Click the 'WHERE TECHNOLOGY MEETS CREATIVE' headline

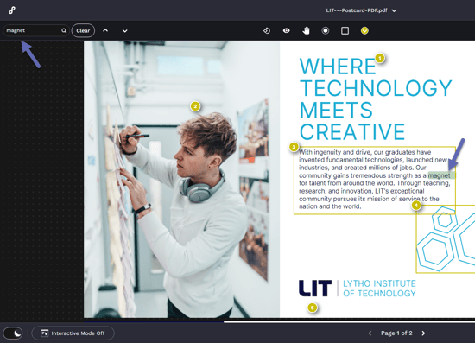point(376,99)
